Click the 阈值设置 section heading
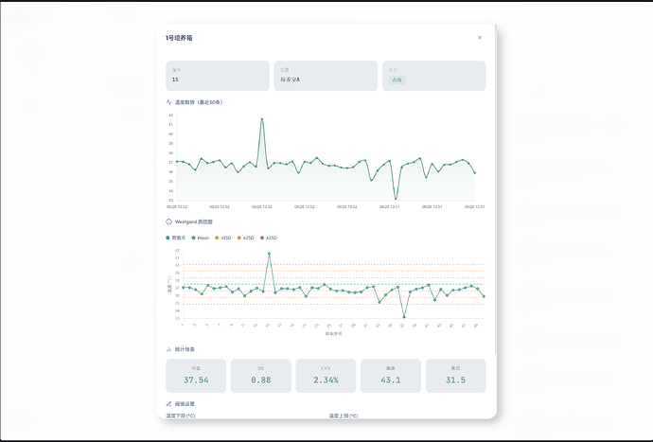The height and width of the screenshot is (442, 653). (185, 403)
